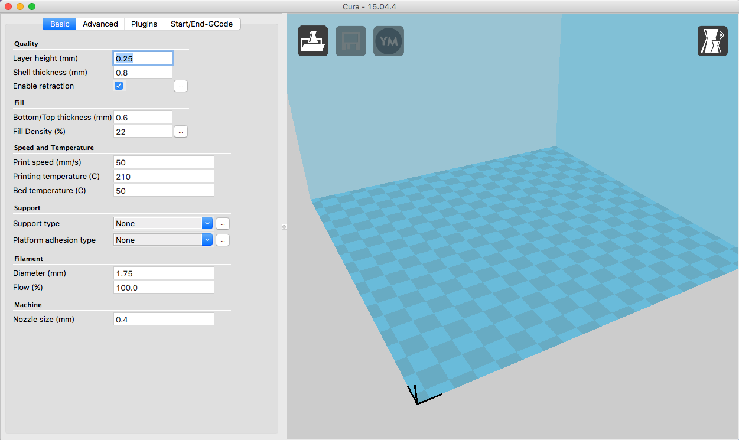
Task: Click the save toolpath disk icon
Action: pyautogui.click(x=350, y=41)
